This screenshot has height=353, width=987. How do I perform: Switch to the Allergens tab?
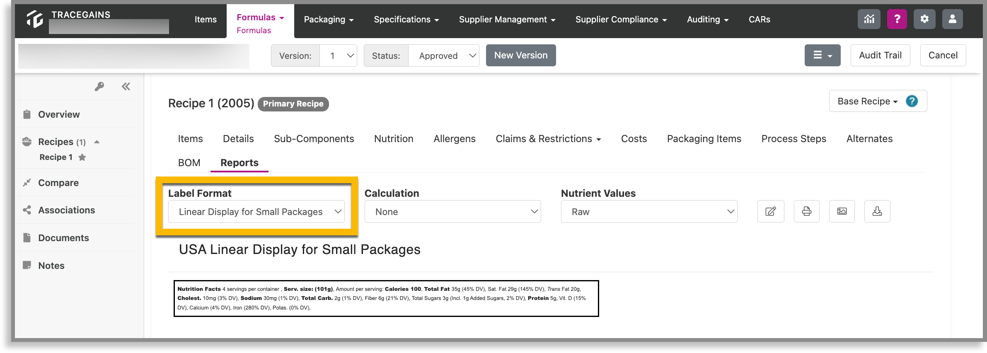454,139
